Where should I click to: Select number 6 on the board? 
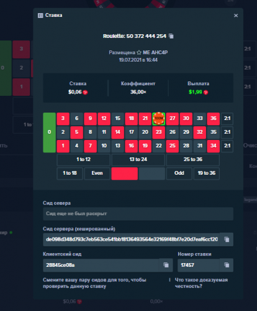pos(76,119)
